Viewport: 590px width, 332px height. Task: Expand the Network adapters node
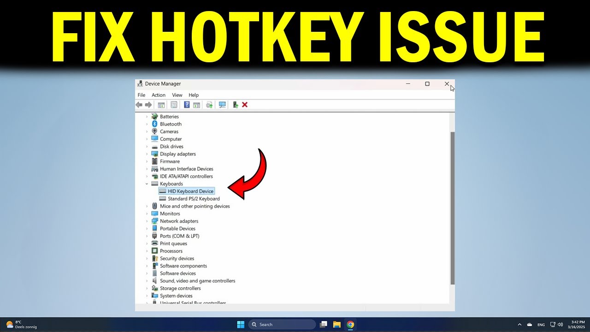tap(147, 221)
